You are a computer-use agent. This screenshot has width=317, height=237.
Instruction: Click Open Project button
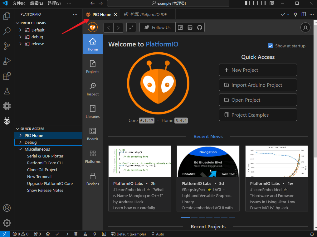(x=258, y=100)
